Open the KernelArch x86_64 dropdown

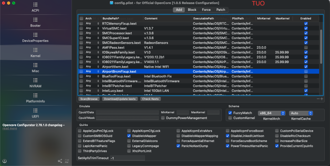point(272,113)
